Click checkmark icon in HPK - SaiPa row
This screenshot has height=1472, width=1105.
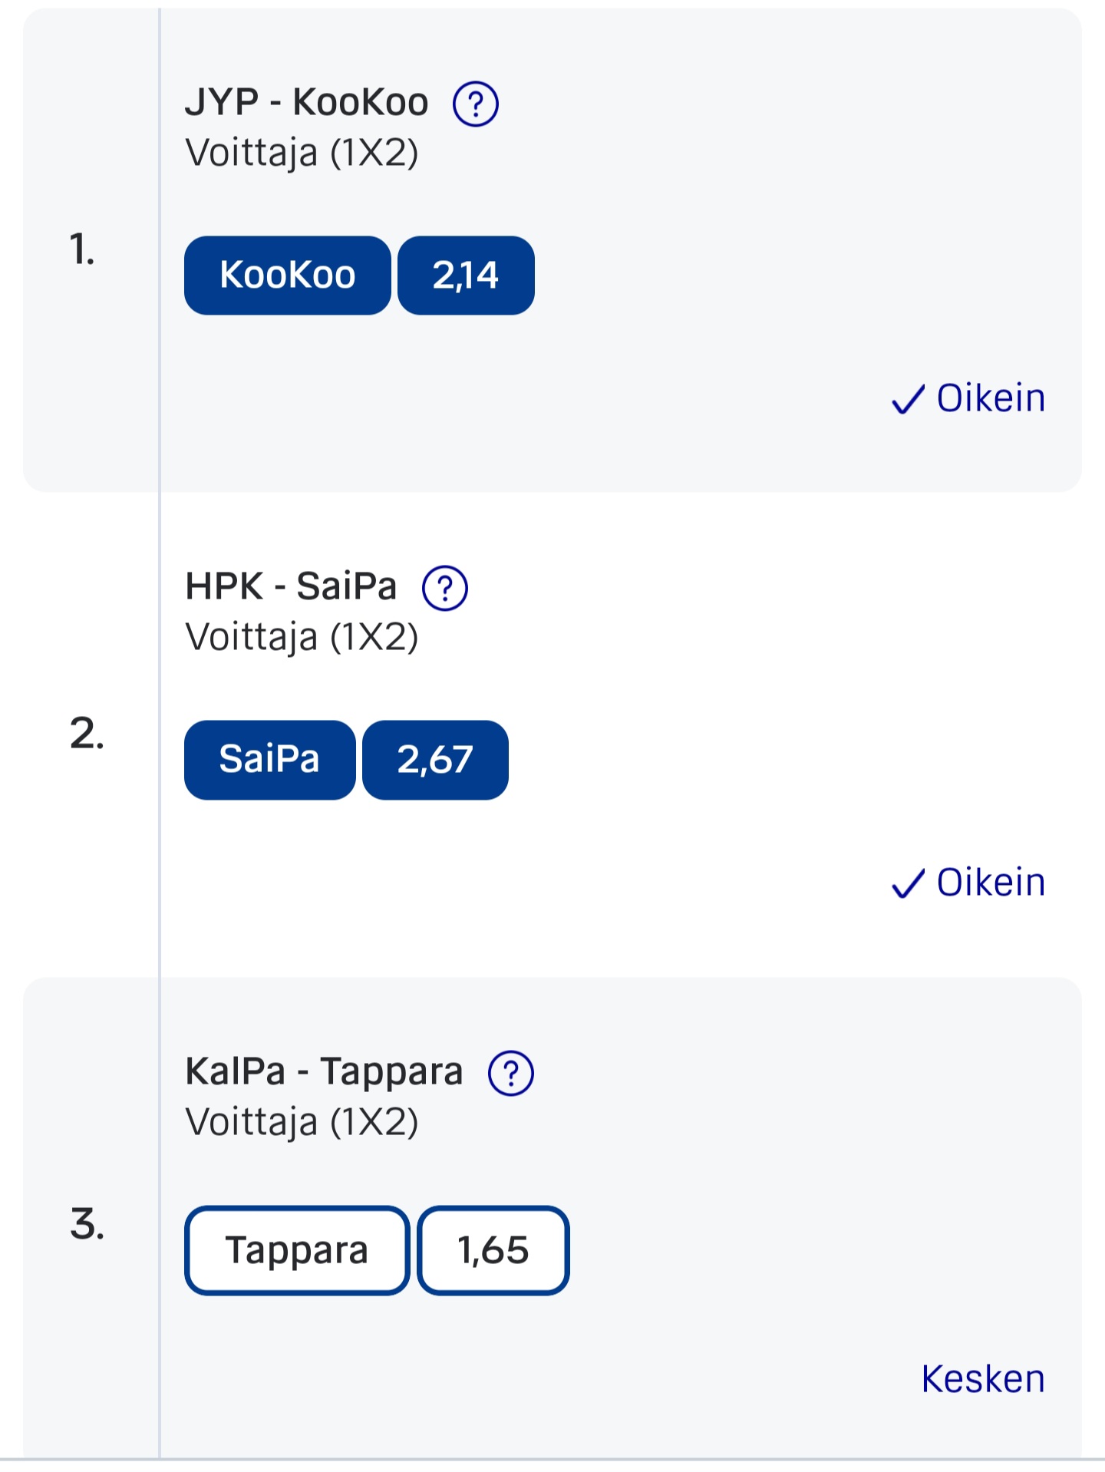coord(908,884)
